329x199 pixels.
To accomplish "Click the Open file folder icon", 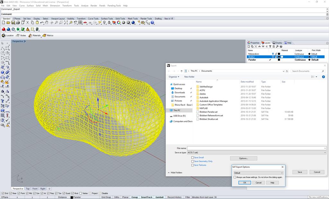I will pos(8,23).
